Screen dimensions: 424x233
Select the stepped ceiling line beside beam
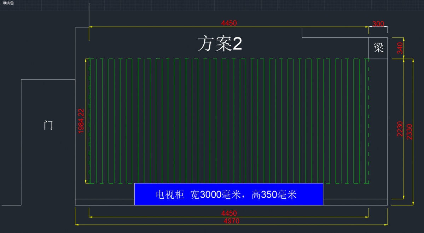[335, 37]
